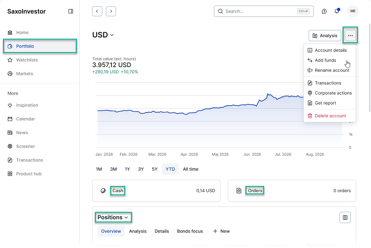The image size is (371, 248).
Task: Open Bonds focus tab
Action: [190, 231]
